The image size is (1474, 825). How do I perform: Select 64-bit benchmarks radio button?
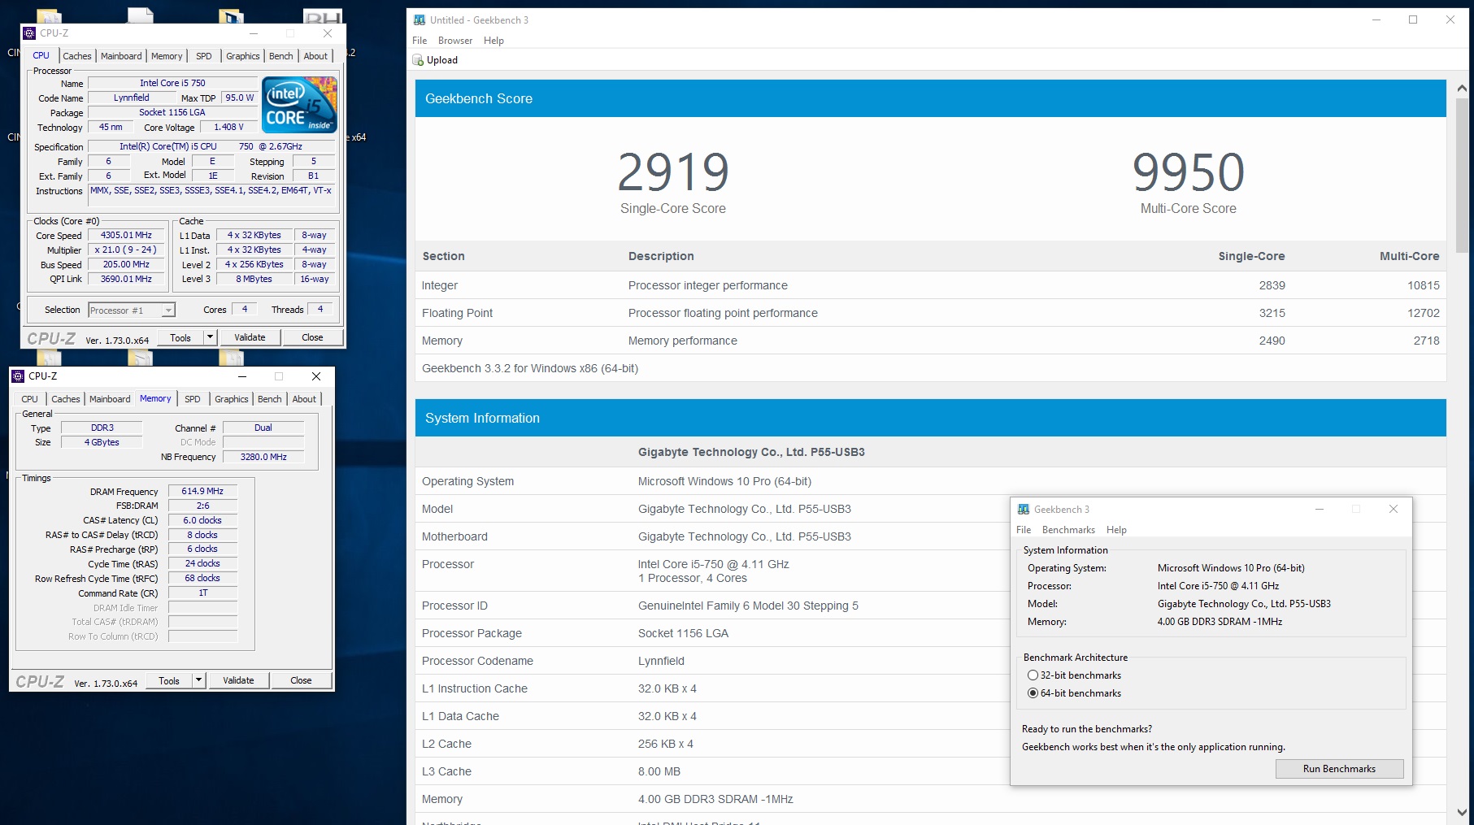click(x=1033, y=693)
